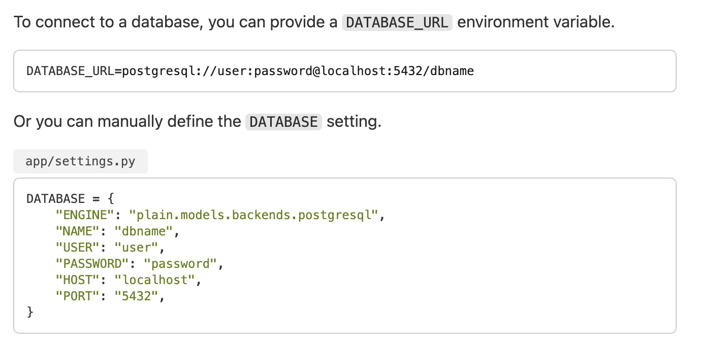The height and width of the screenshot is (348, 701).
Task: Click the closing brace of the DATABASE dict
Action: coord(30,312)
